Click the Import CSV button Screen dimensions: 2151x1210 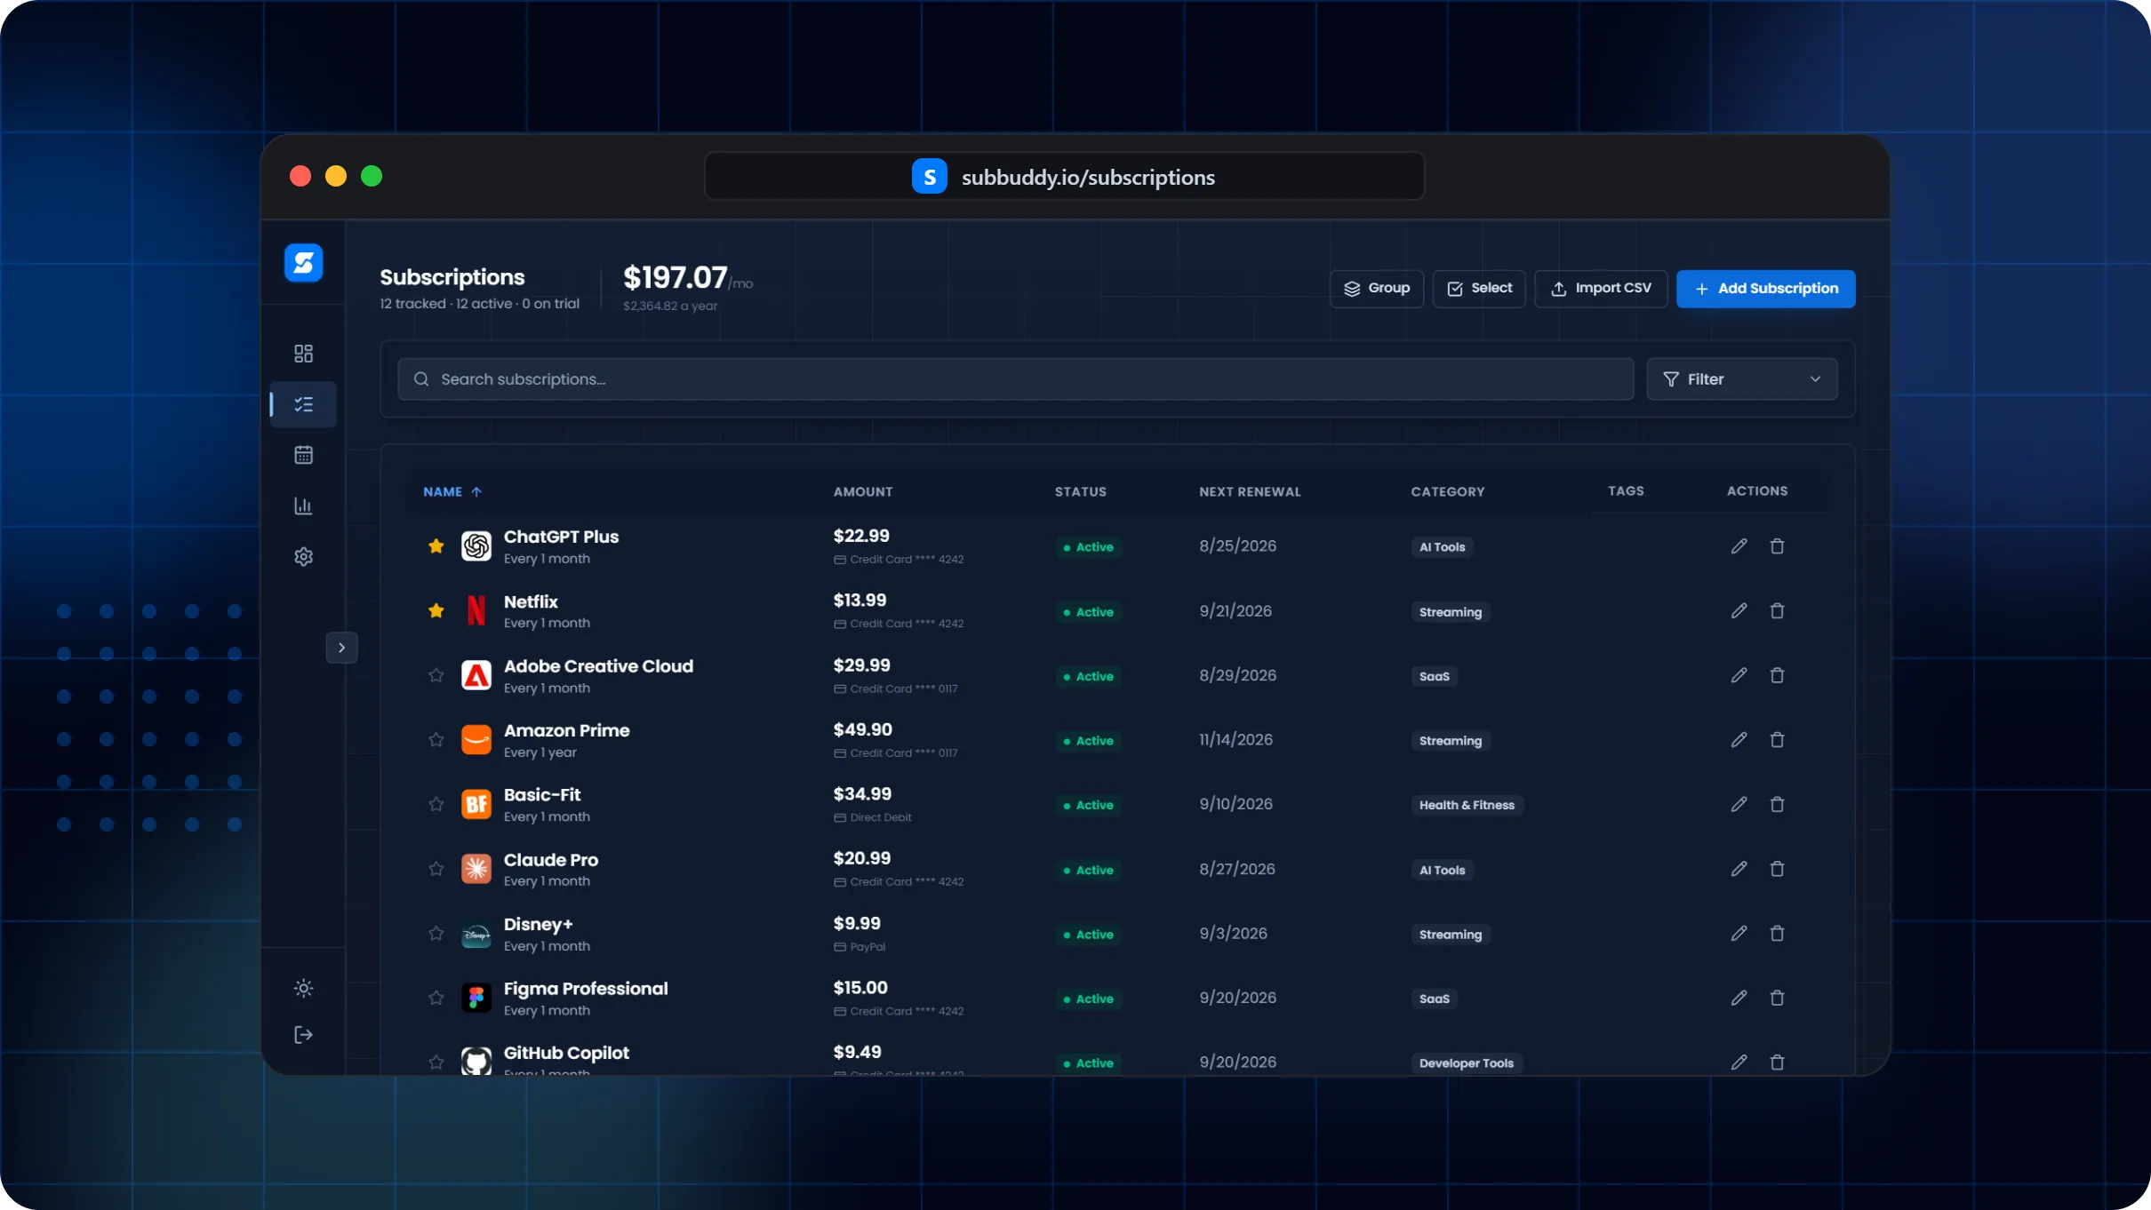[x=1601, y=289]
